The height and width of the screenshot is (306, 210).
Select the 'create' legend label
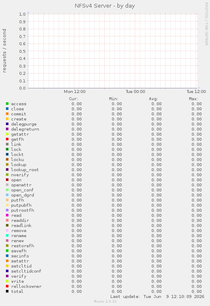pyautogui.click(x=19, y=119)
